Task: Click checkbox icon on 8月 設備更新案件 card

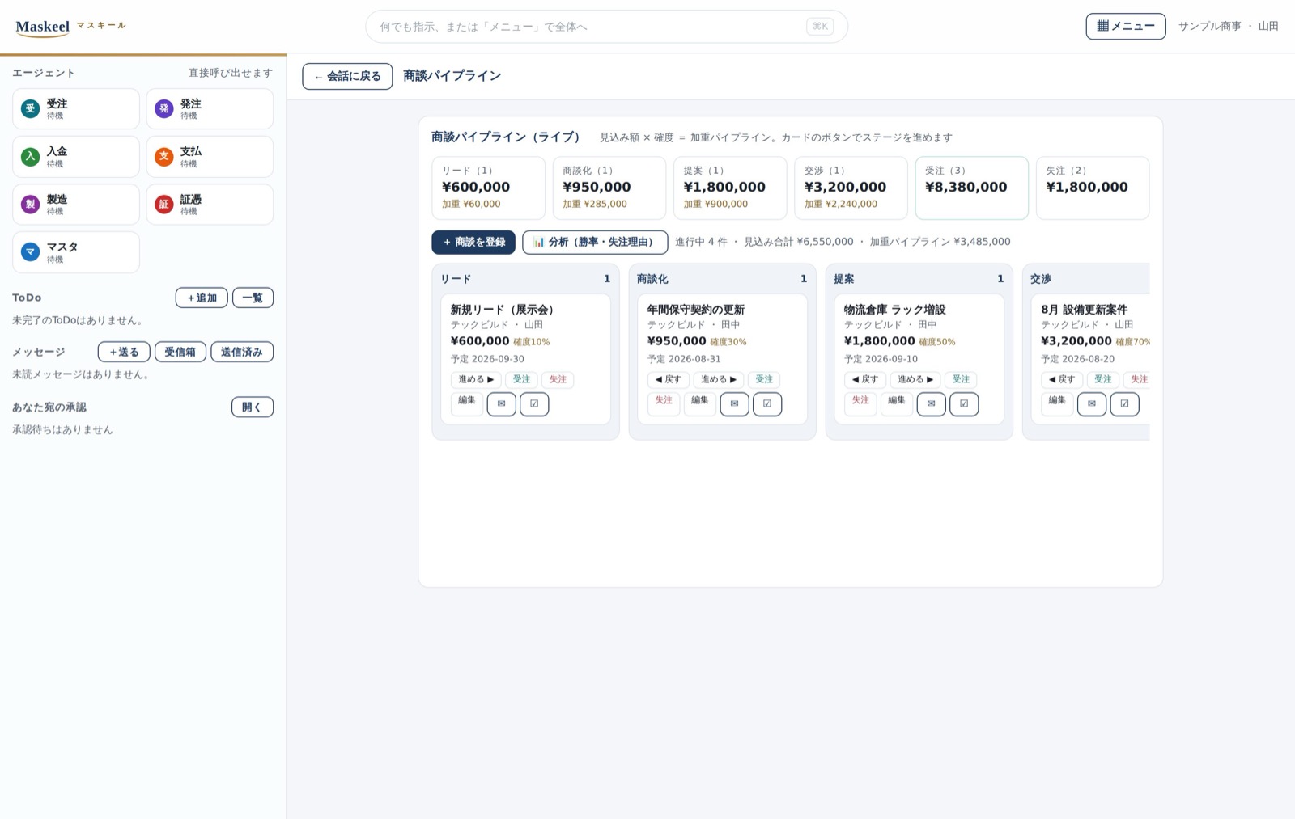Action: pyautogui.click(x=1124, y=404)
